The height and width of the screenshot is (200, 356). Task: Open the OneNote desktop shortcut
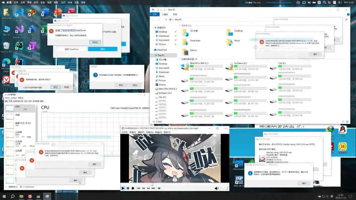point(32,47)
